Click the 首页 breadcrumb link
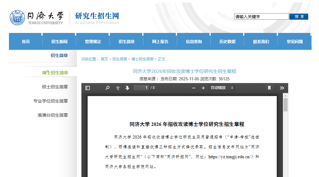 pos(104,59)
